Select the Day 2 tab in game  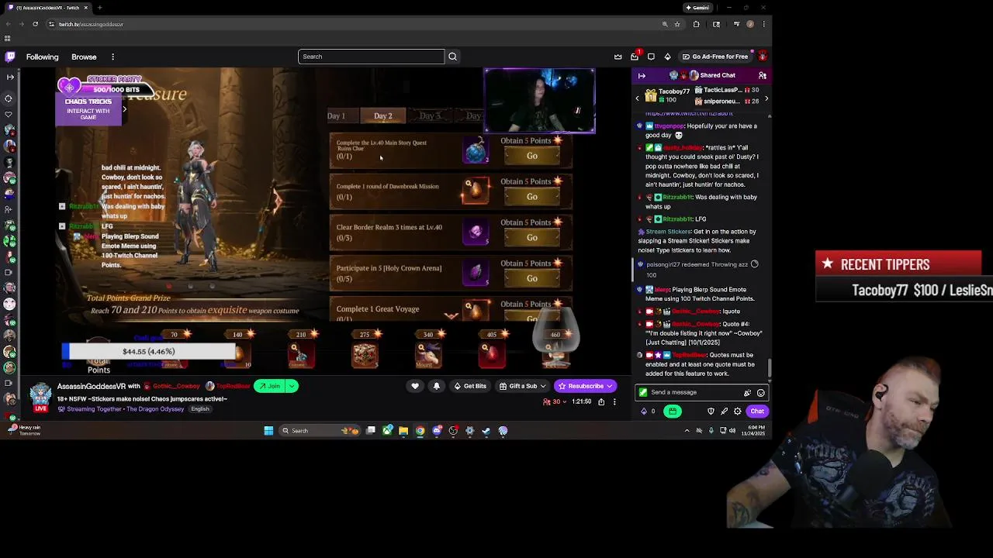[x=383, y=115]
